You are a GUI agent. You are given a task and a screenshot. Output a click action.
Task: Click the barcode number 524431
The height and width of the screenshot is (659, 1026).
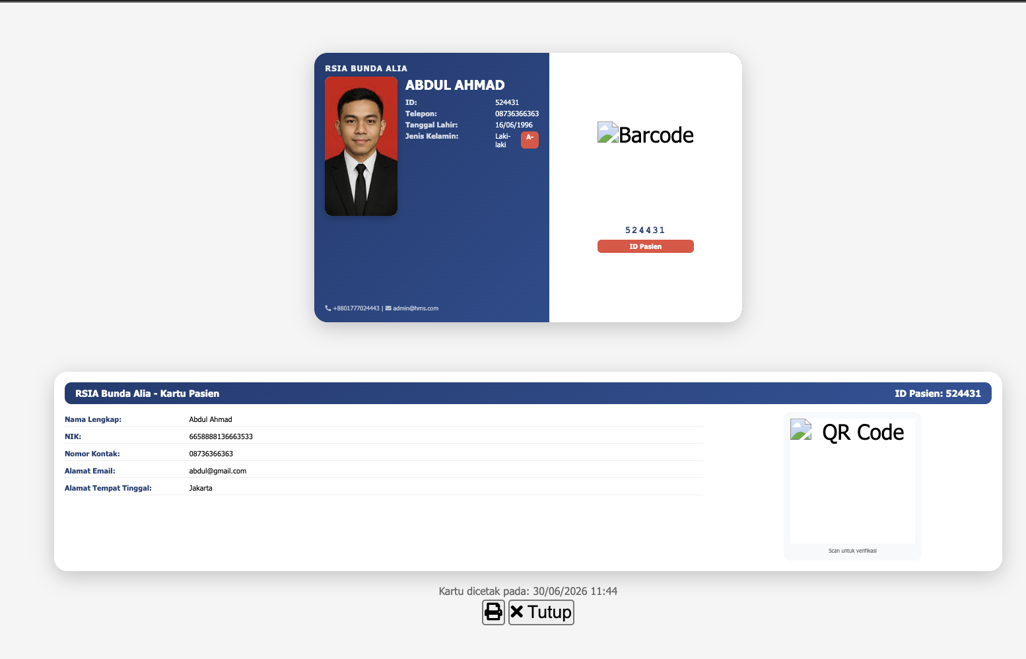pos(645,230)
